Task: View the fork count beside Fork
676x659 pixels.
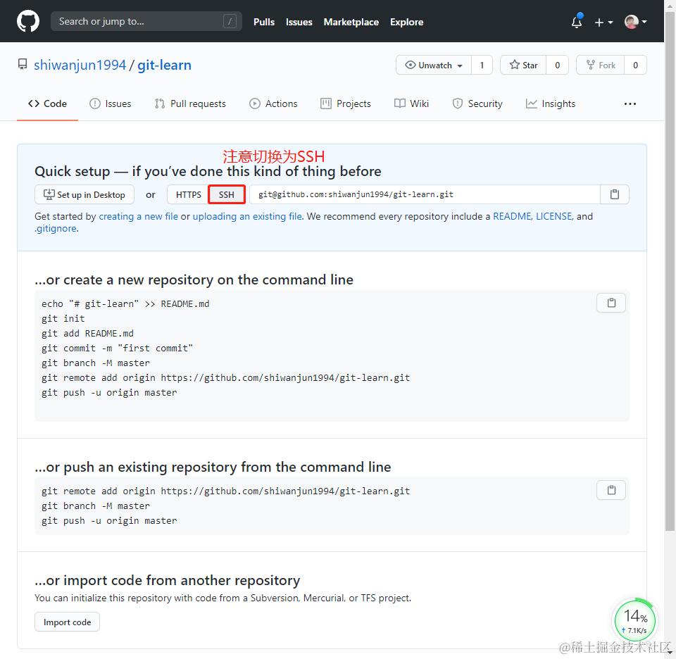Action: (635, 65)
